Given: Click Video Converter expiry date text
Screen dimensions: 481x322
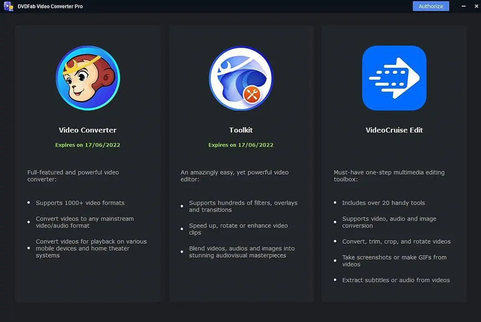Looking at the screenshot, I should tap(88, 145).
